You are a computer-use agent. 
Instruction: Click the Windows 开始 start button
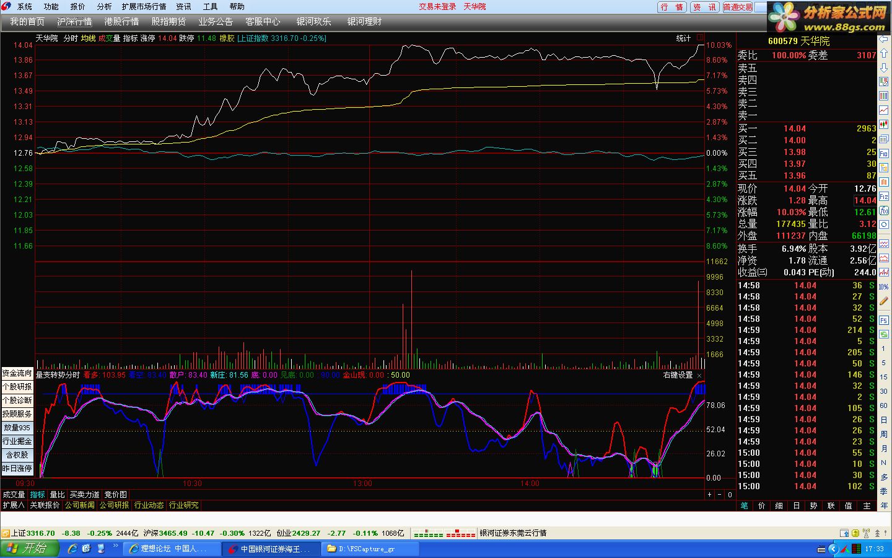tap(29, 549)
